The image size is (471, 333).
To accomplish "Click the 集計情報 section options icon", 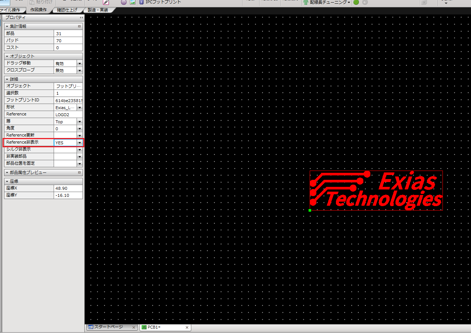I will (79, 27).
